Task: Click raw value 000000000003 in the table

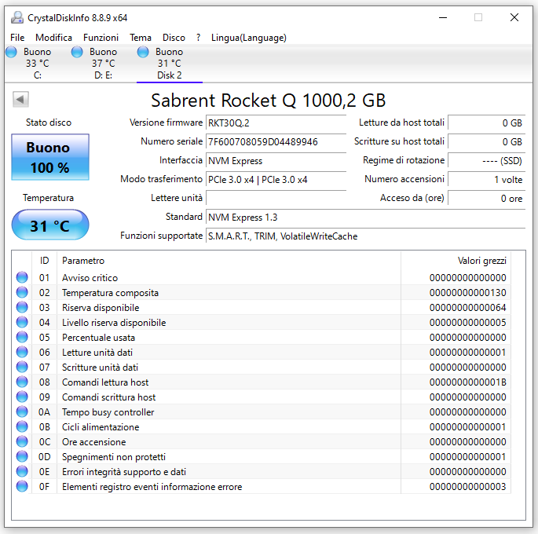Action: coord(467,486)
